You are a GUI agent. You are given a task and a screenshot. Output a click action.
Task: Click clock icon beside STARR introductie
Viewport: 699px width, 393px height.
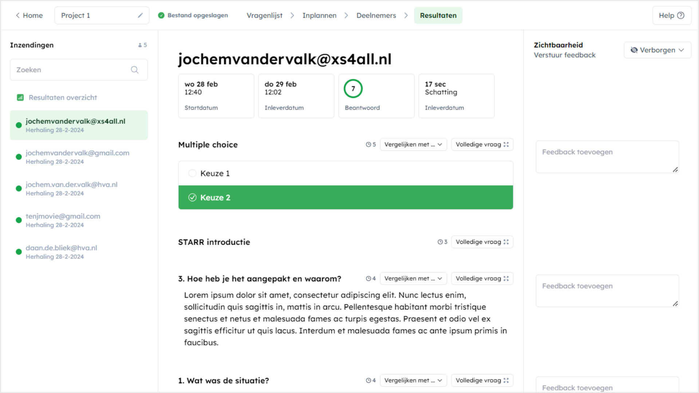click(x=440, y=242)
